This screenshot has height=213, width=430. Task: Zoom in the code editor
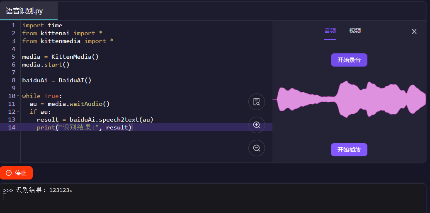tap(256, 125)
